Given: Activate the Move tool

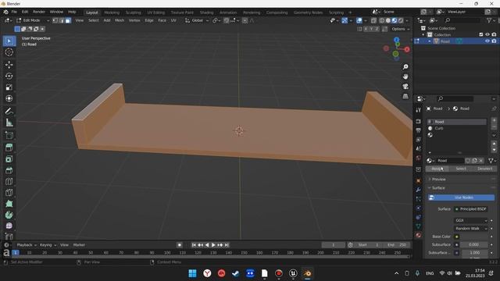Looking at the screenshot, I should click(x=9, y=65).
